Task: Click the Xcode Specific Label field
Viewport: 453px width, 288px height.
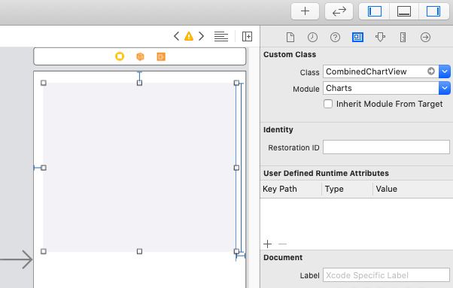Action: (x=386, y=275)
